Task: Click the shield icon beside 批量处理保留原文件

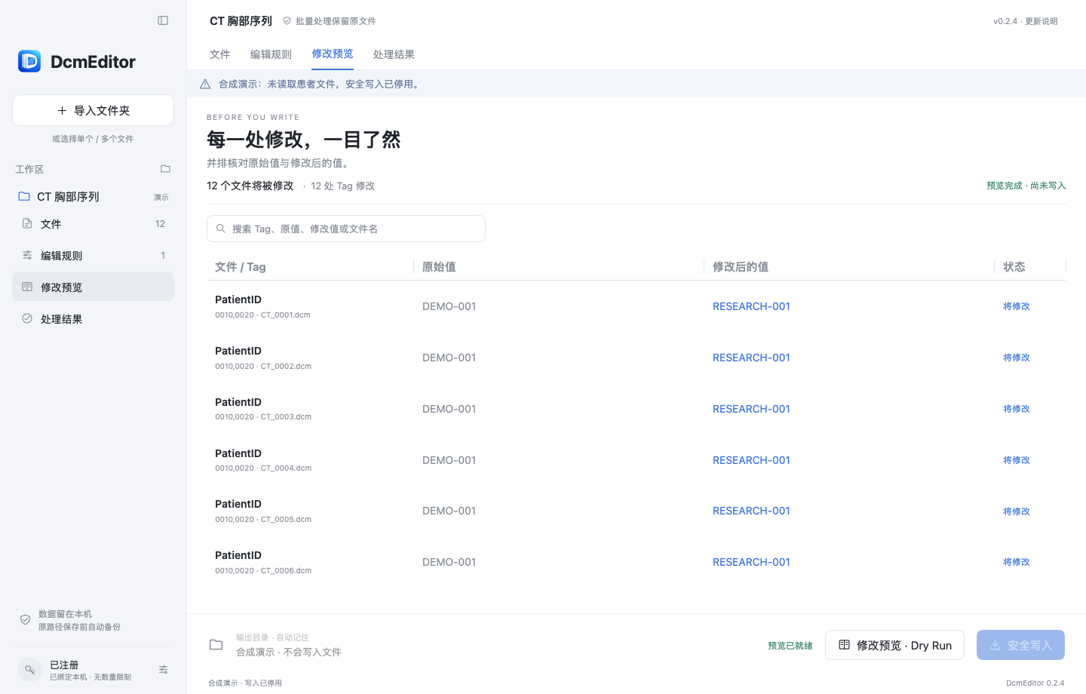Action: click(287, 21)
